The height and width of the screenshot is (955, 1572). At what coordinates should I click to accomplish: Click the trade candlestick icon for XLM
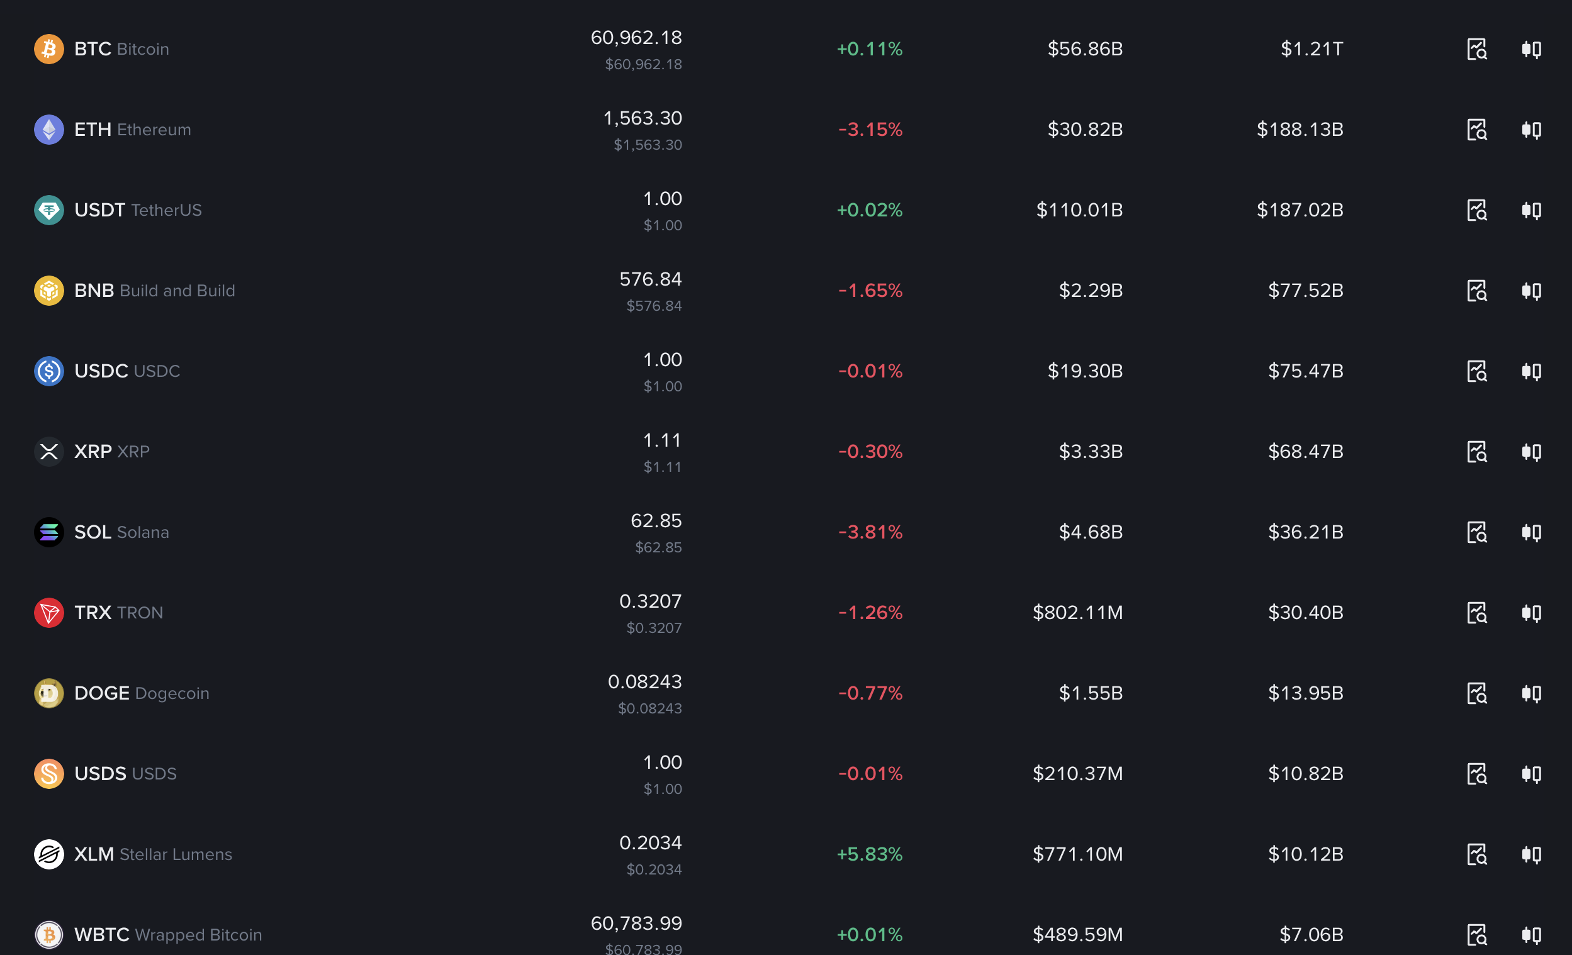[1531, 854]
